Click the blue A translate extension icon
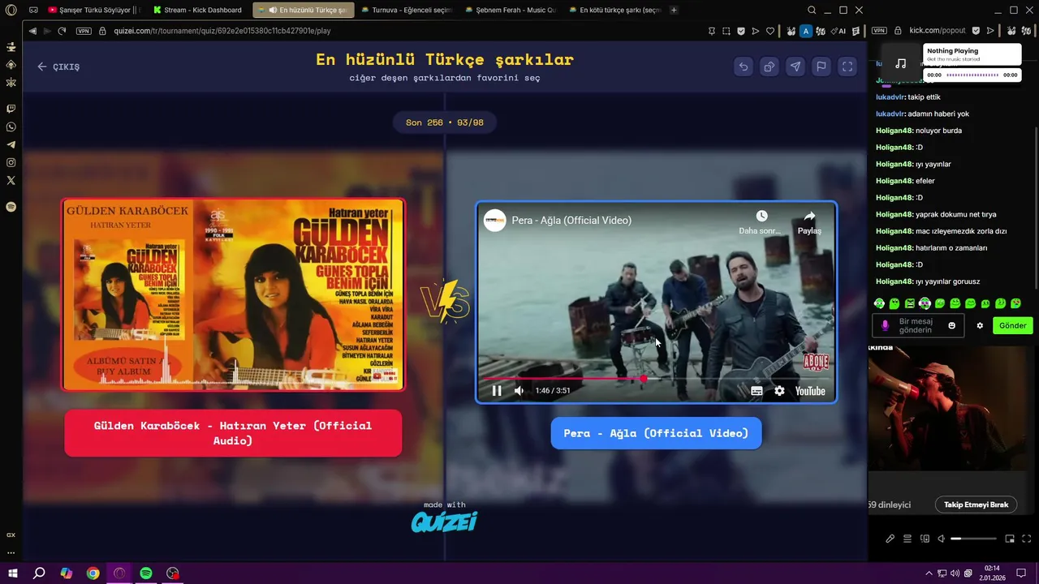The width and height of the screenshot is (1039, 584). pos(805,31)
